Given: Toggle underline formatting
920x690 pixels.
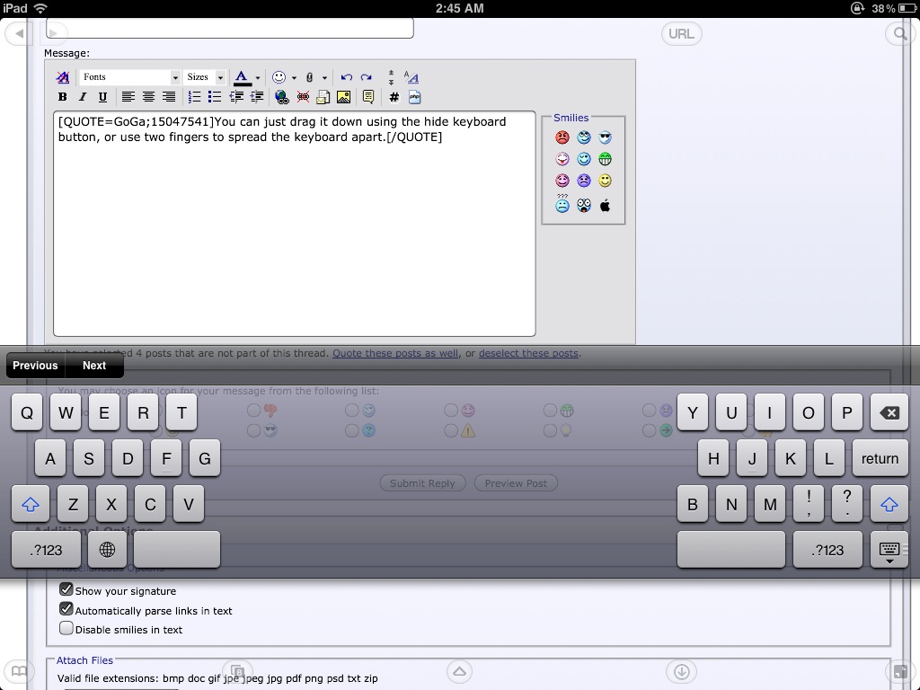Looking at the screenshot, I should pyautogui.click(x=102, y=97).
